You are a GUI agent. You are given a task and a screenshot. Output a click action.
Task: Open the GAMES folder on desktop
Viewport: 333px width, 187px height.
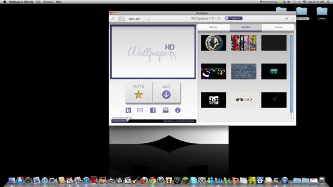tap(322, 12)
